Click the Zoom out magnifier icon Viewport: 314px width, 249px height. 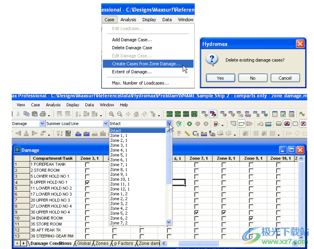click(120, 114)
